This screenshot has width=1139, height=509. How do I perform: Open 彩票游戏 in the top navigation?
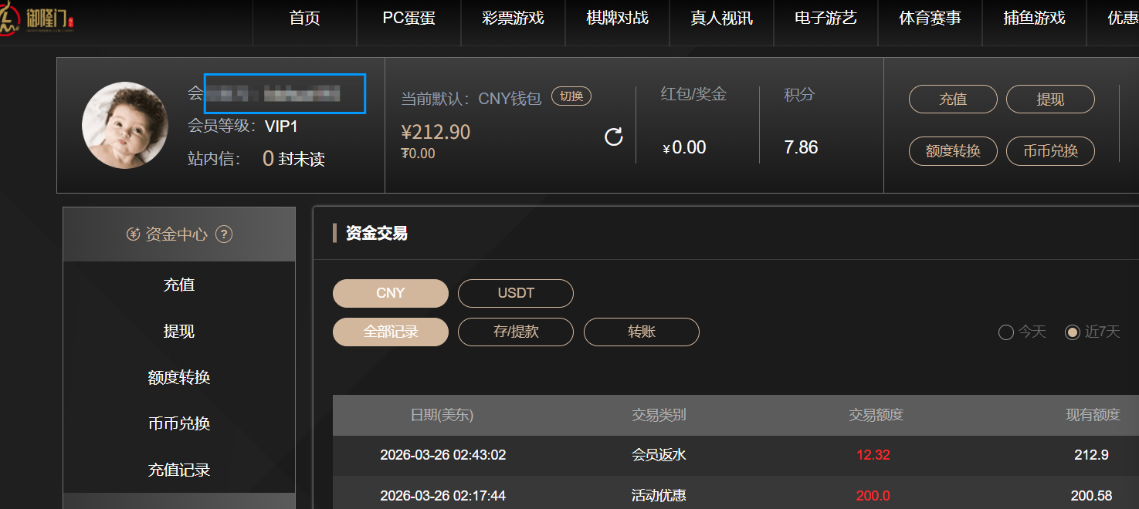click(513, 19)
